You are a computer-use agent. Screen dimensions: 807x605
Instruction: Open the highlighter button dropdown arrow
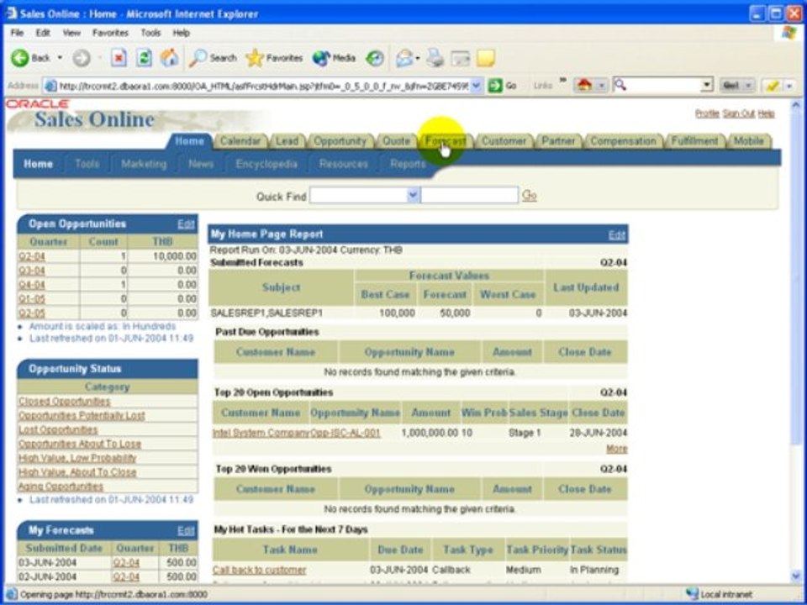[x=789, y=86]
